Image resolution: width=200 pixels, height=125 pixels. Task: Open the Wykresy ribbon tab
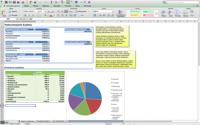click(46, 6)
